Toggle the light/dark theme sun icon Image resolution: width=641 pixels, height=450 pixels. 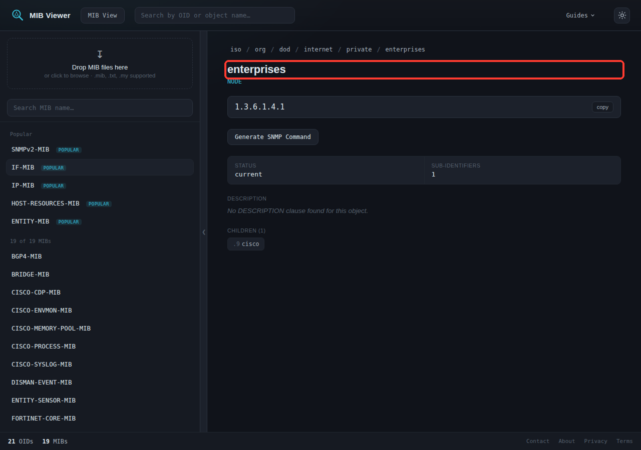click(x=622, y=15)
